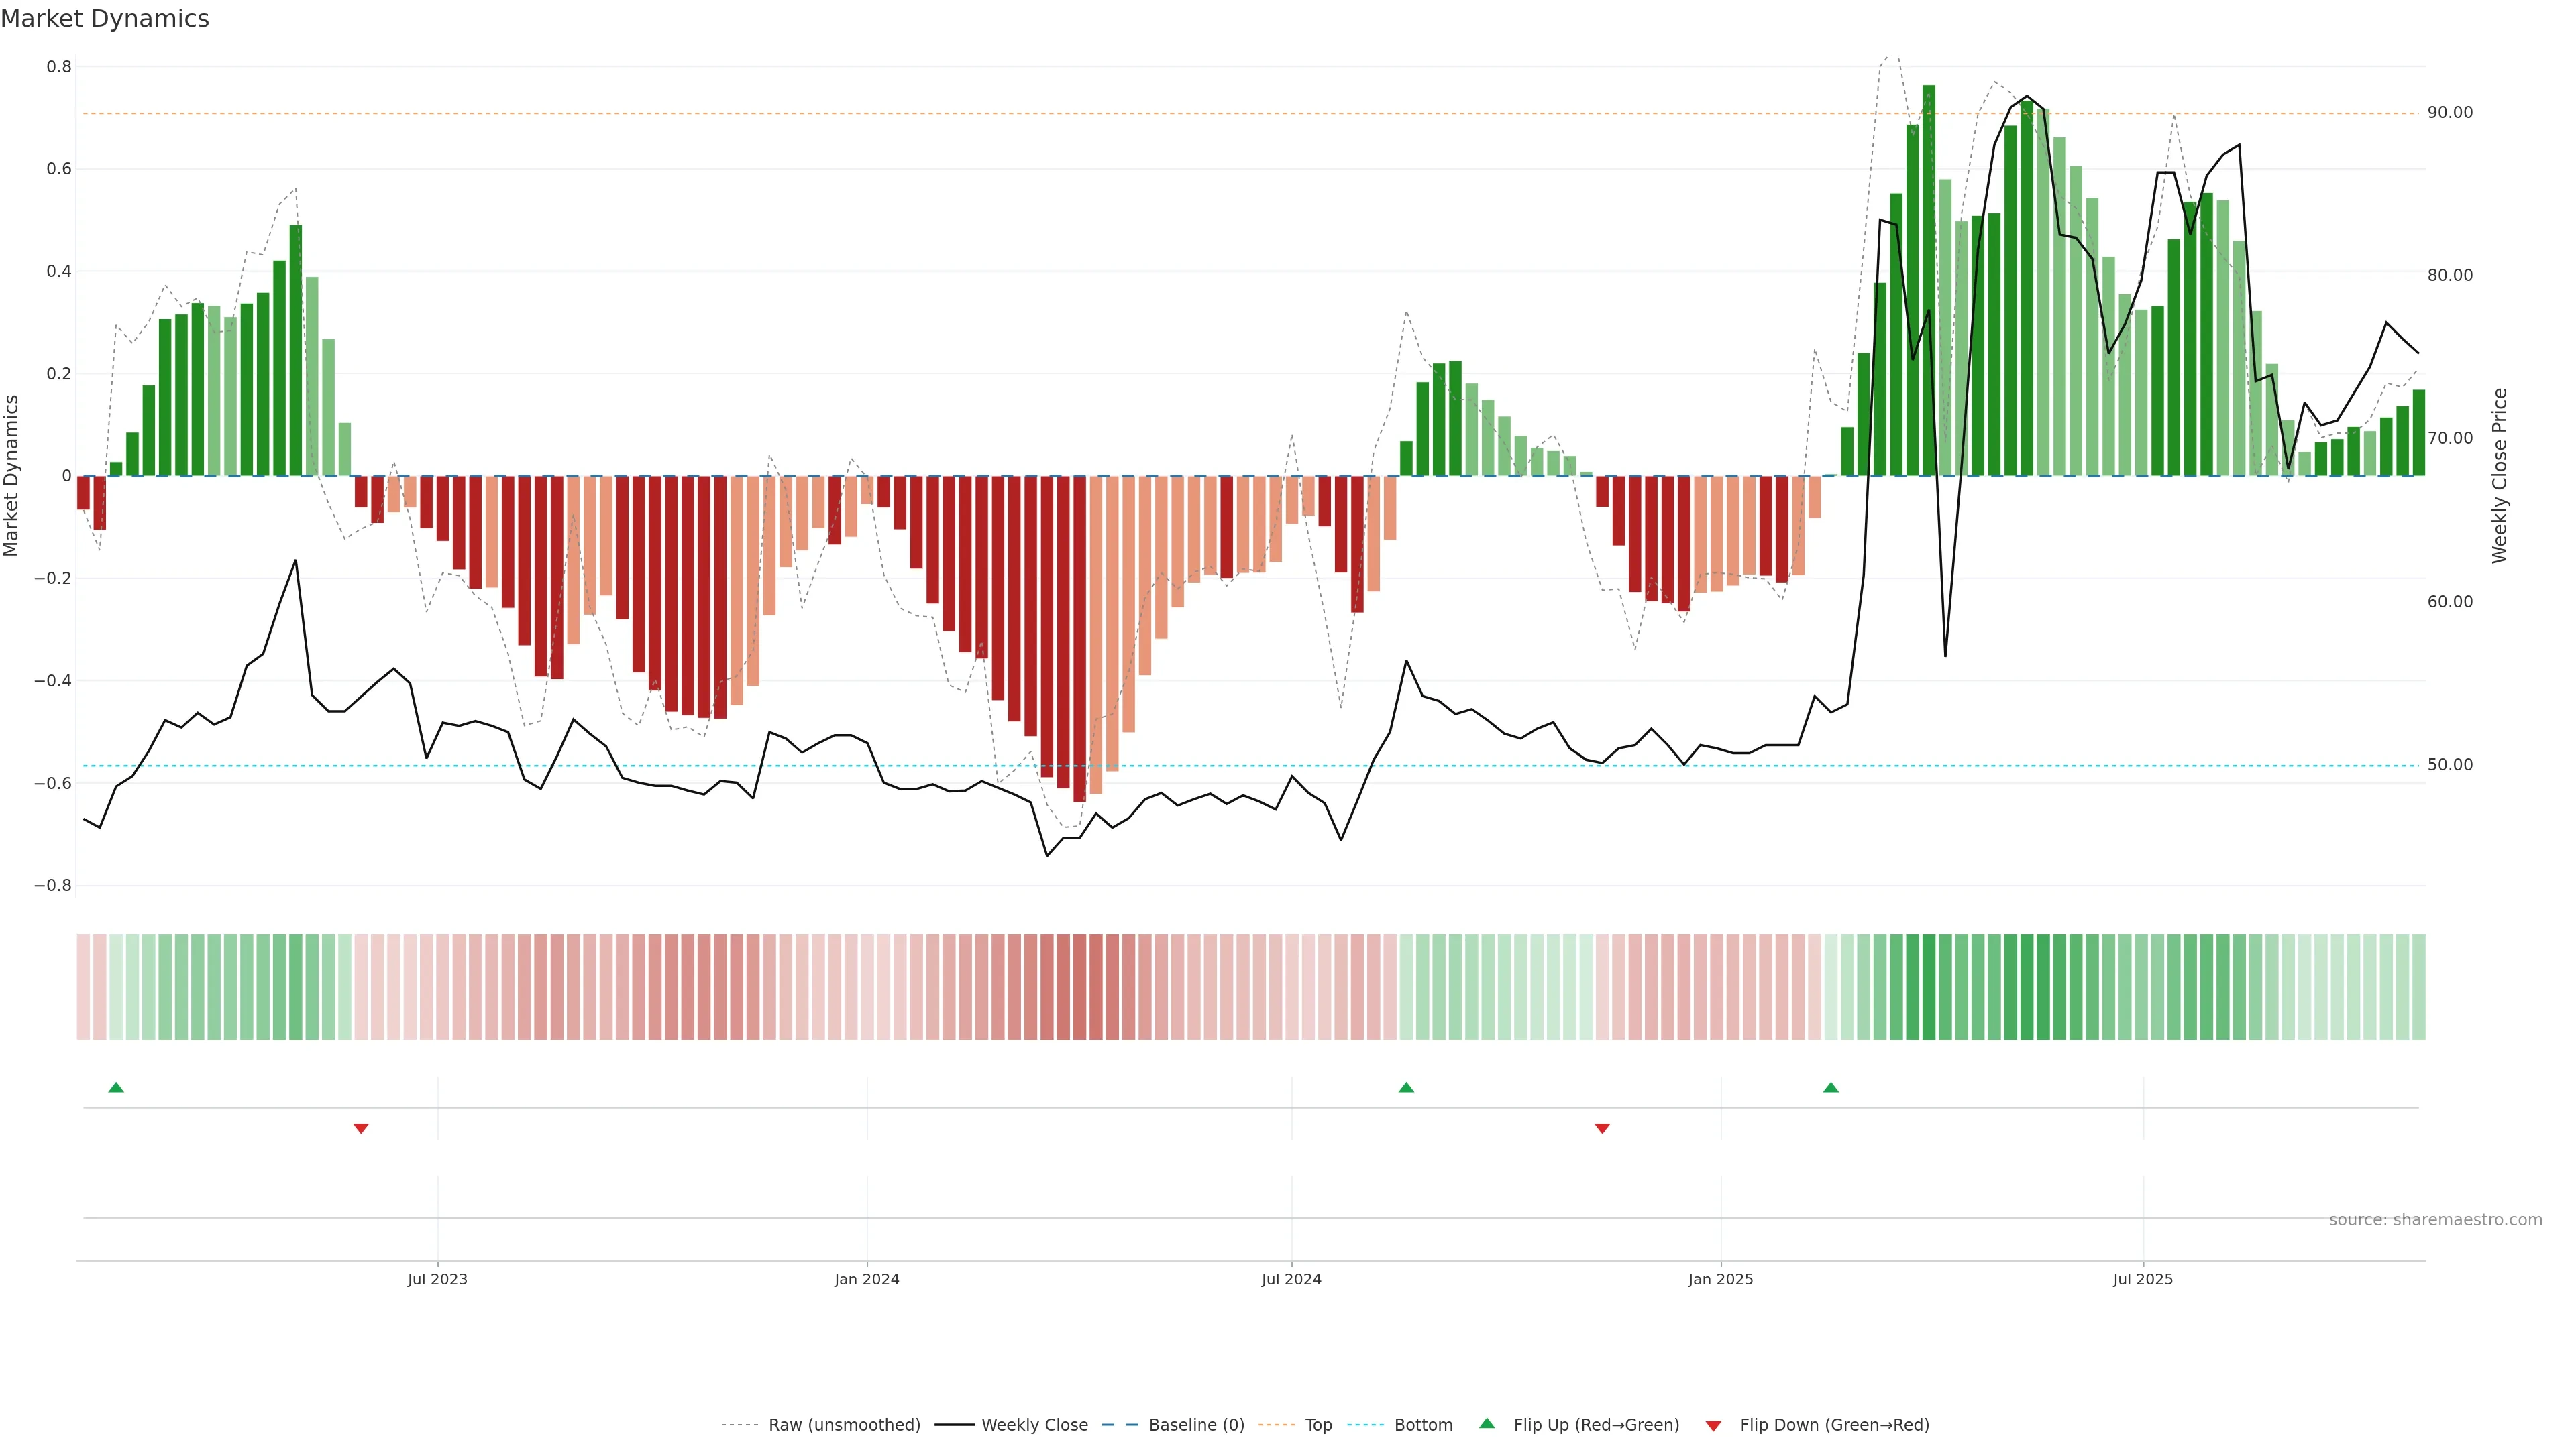Viewport: 2576px width, 1448px height.
Task: Click green triangle icon in legend
Action: pyautogui.click(x=1487, y=1423)
